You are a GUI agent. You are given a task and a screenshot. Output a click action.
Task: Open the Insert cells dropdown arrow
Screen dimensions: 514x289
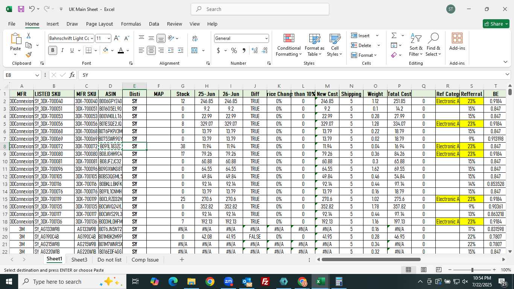tap(377, 36)
